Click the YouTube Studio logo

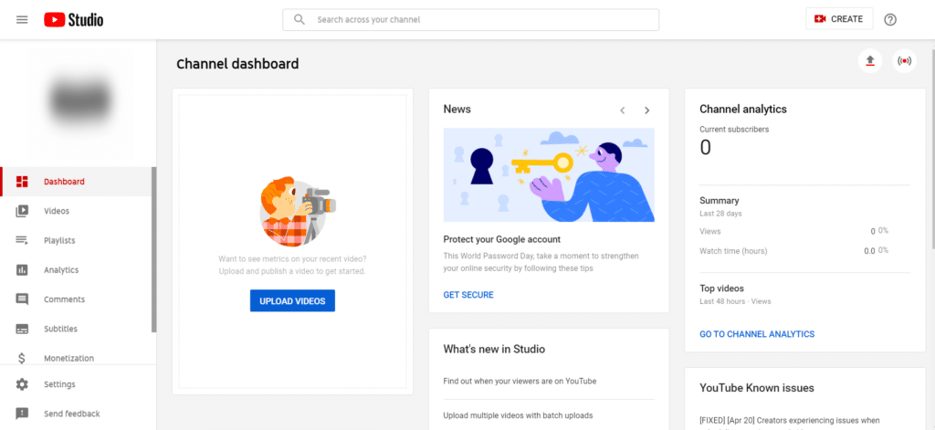click(73, 20)
